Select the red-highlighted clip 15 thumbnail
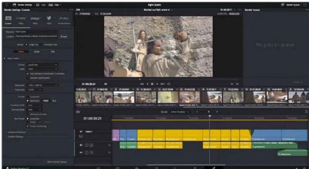This screenshot has width=309, height=169. 189,97
